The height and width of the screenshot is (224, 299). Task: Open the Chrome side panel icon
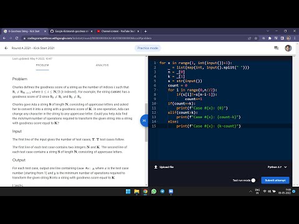pos(282,38)
